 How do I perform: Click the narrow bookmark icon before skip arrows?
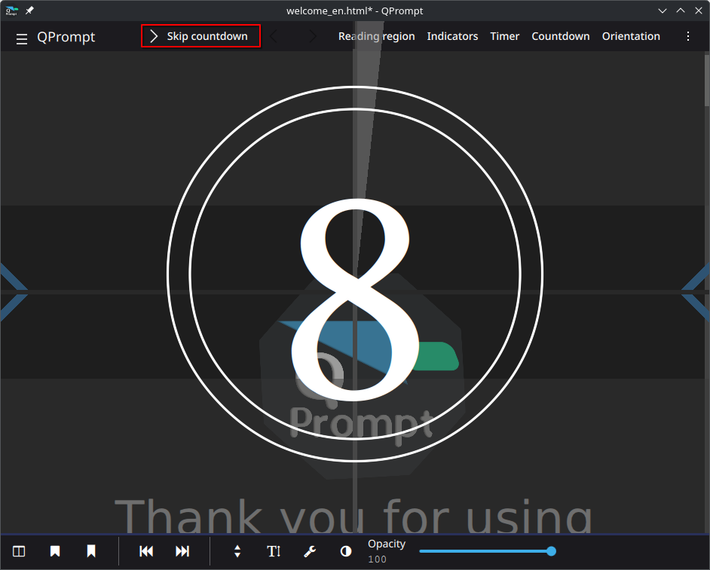91,551
